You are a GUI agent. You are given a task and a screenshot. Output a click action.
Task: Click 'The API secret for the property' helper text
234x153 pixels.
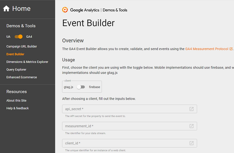95,116
